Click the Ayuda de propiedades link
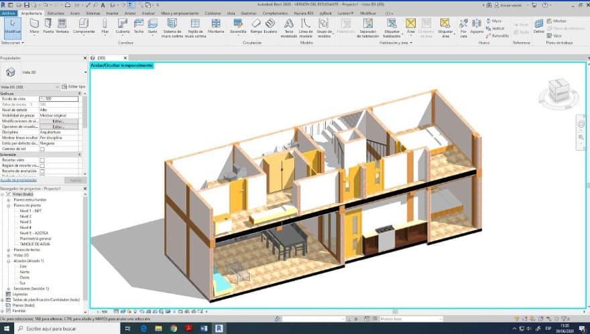 pos(17,180)
